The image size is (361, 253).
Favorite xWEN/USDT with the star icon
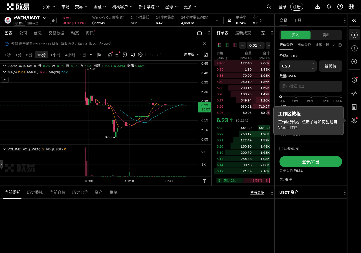click(x=53, y=20)
